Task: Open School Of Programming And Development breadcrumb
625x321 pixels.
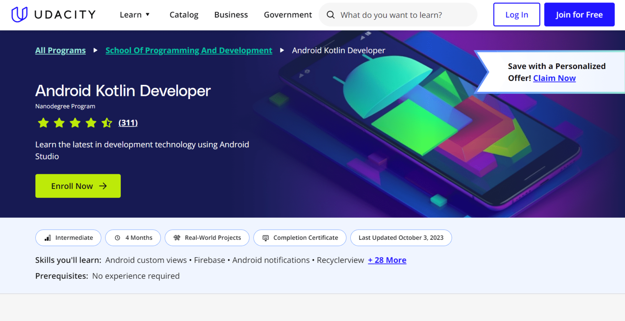Action: 189,50
